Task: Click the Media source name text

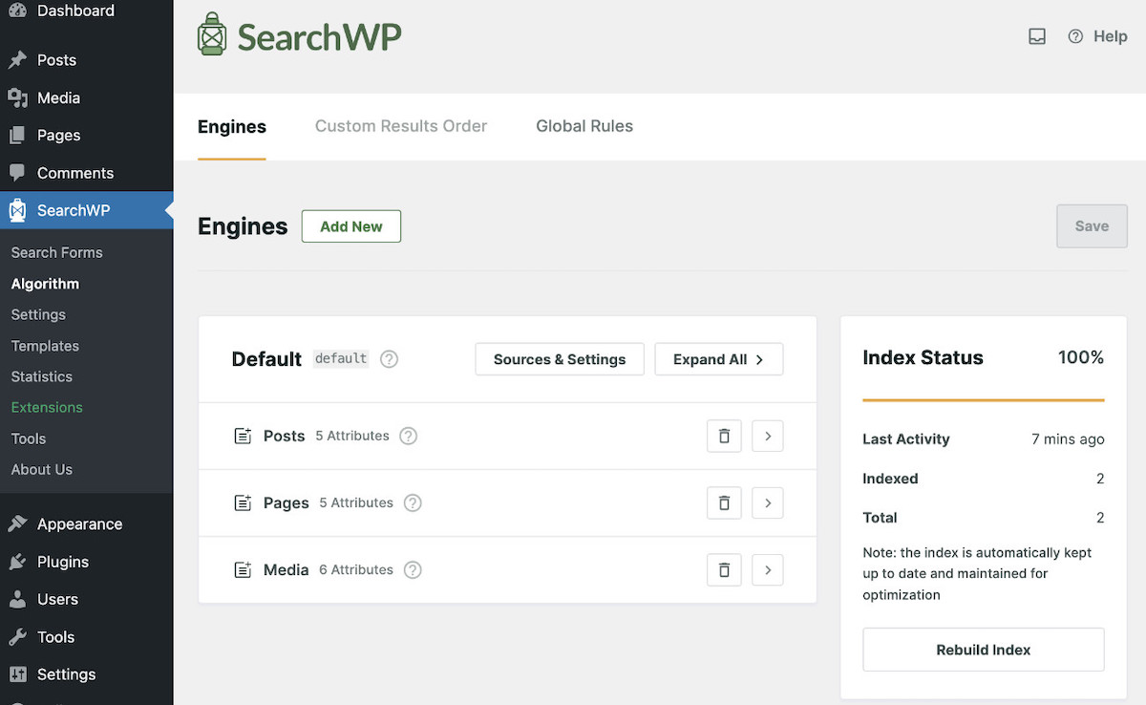Action: (x=286, y=569)
